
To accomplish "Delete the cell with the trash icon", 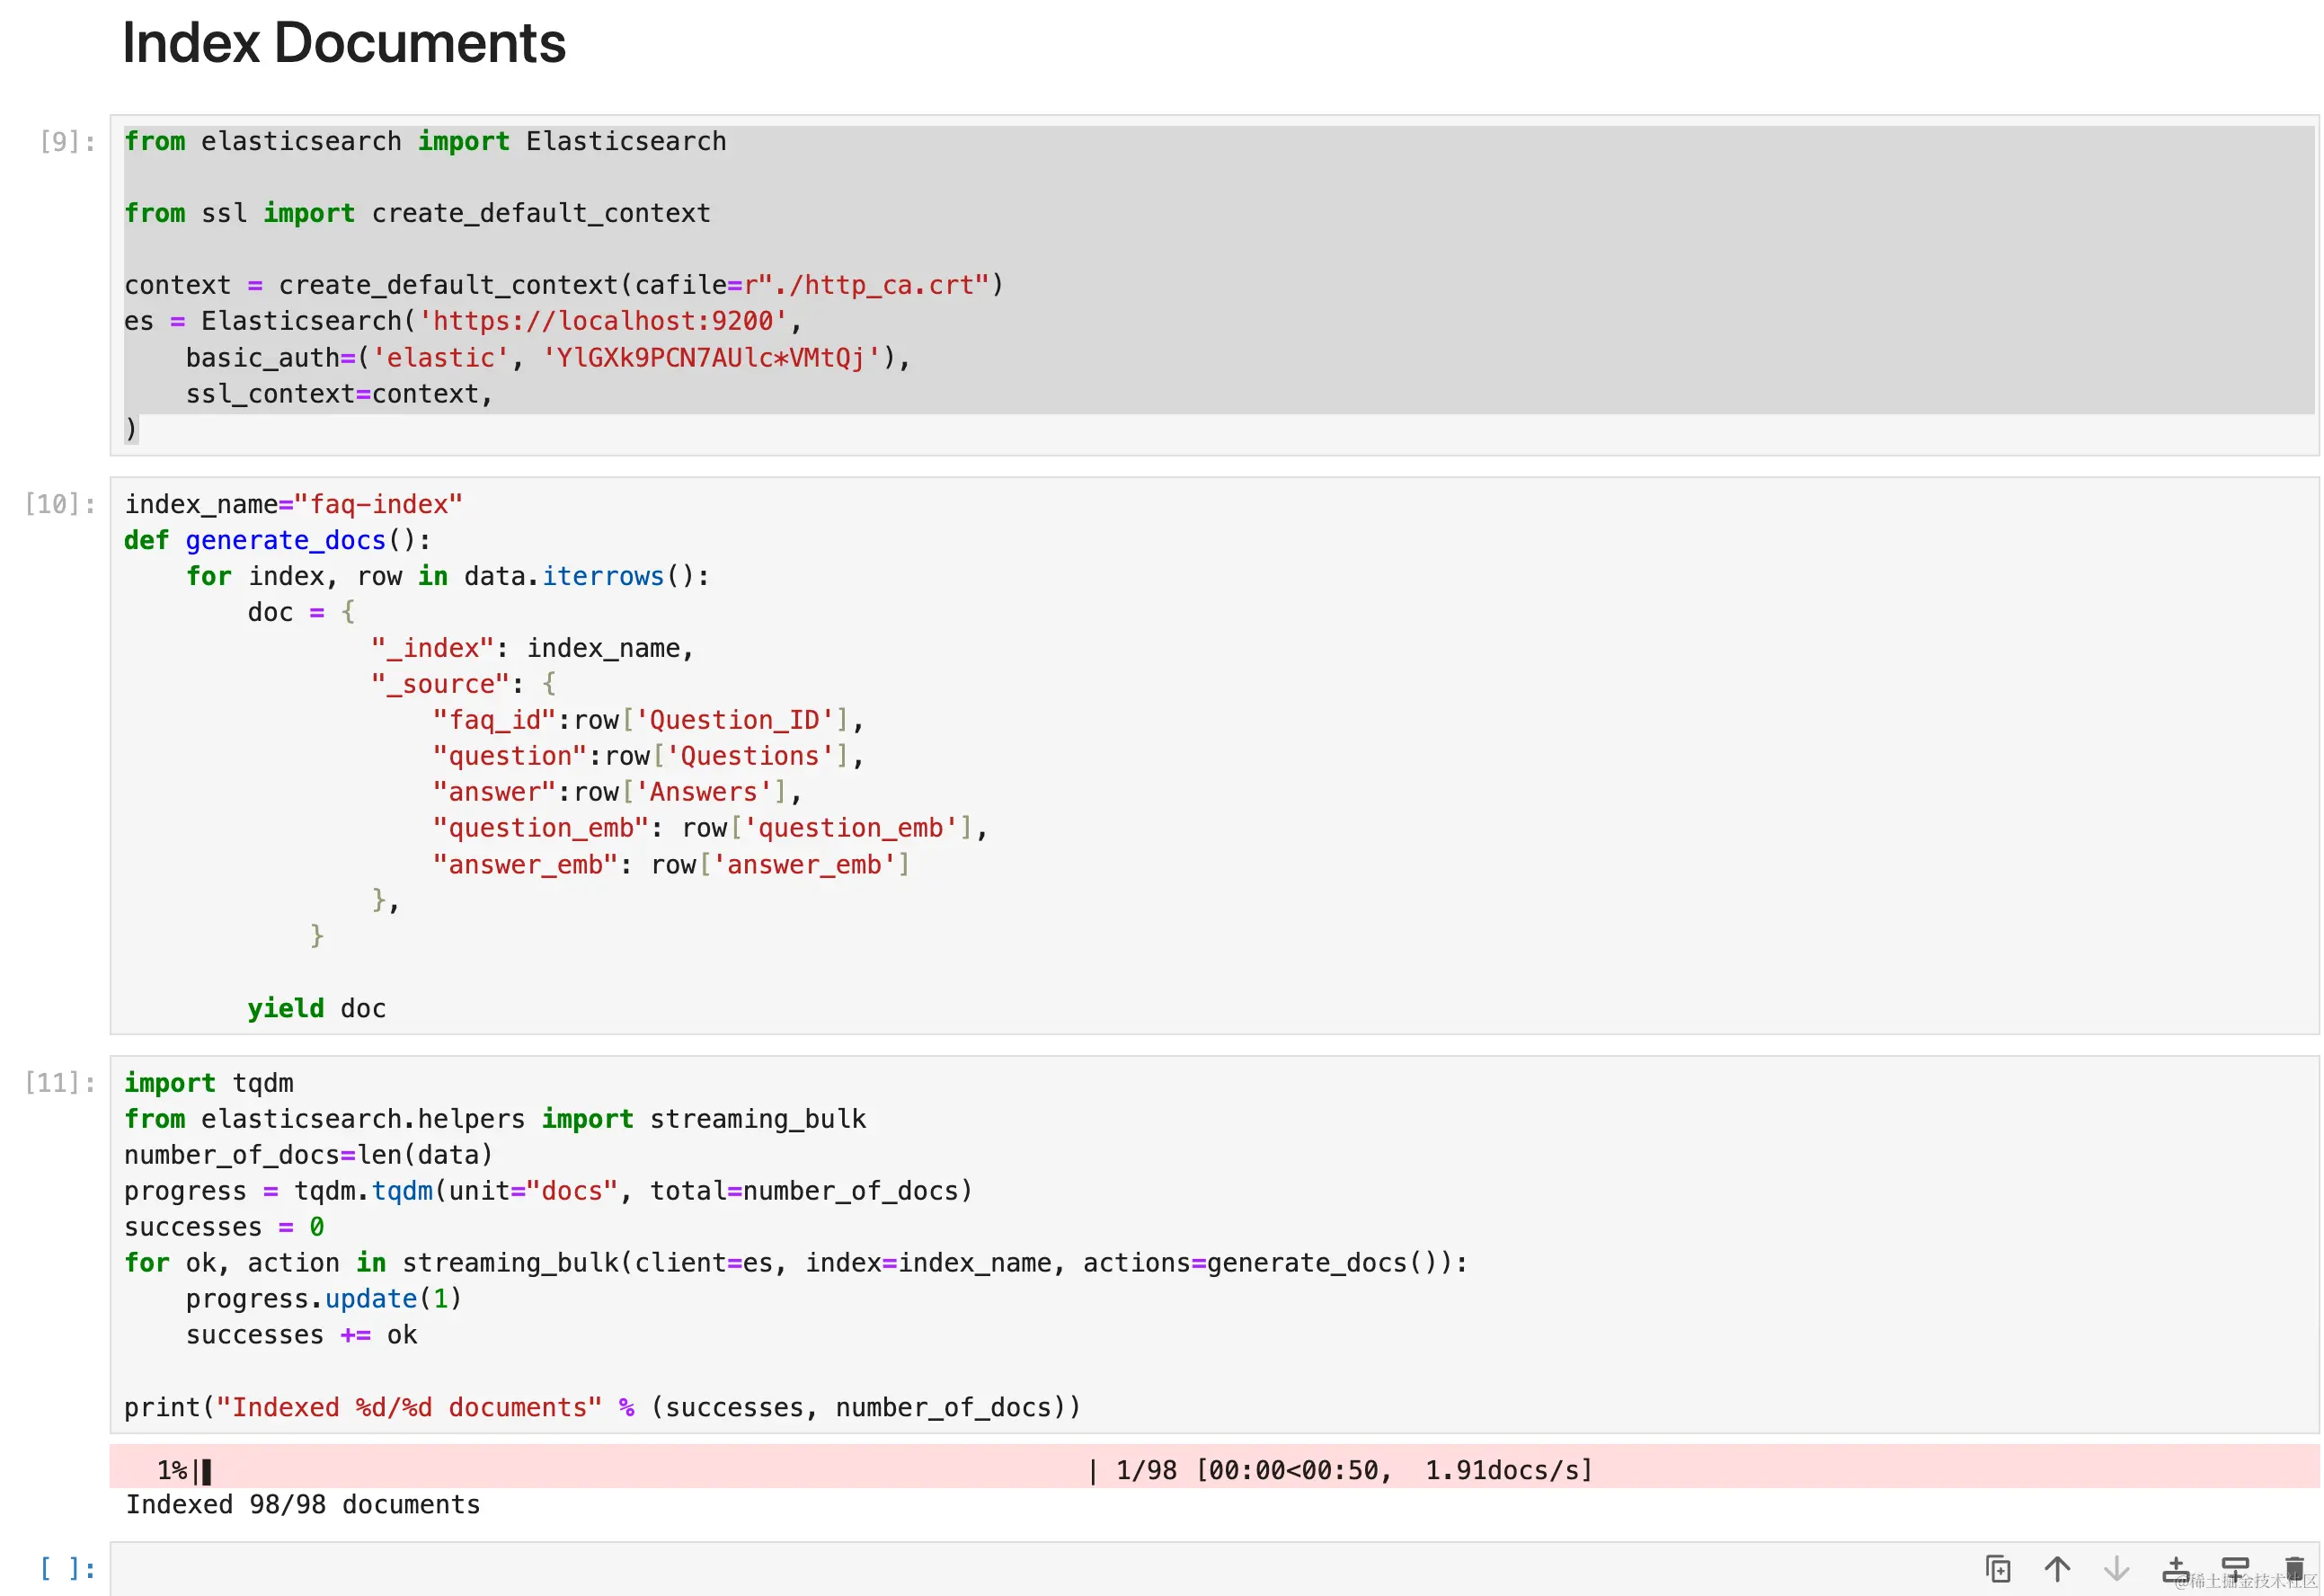I will pos(2294,1569).
